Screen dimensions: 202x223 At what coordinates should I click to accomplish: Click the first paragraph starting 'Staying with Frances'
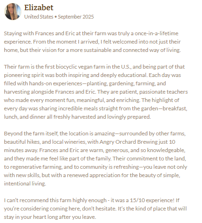click(92, 42)
